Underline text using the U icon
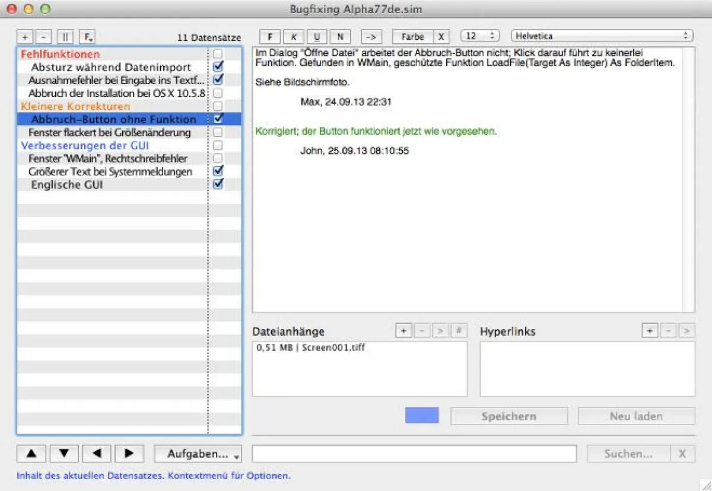Viewport: 712px width, 491px height. coord(317,36)
